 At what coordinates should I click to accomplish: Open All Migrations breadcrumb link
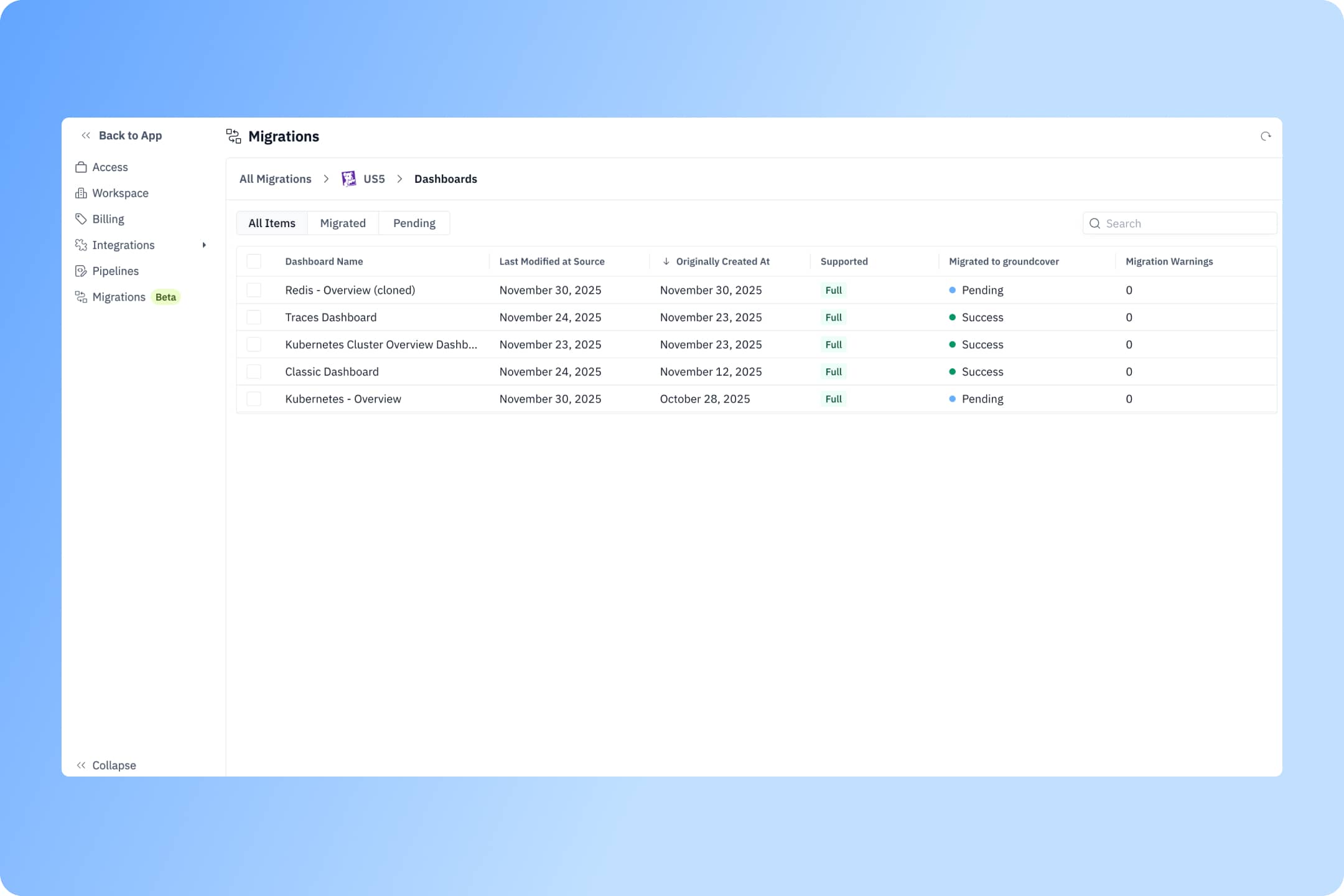pyautogui.click(x=275, y=179)
